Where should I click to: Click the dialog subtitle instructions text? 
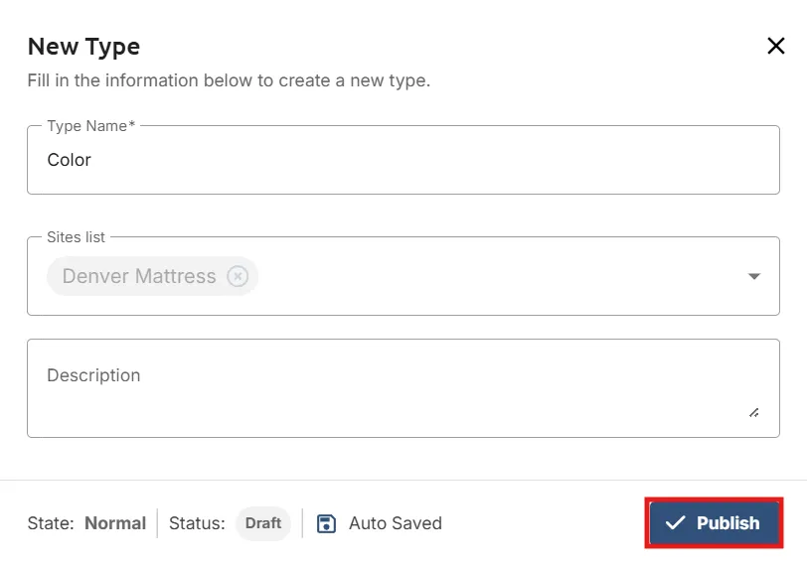pyautogui.click(x=229, y=80)
